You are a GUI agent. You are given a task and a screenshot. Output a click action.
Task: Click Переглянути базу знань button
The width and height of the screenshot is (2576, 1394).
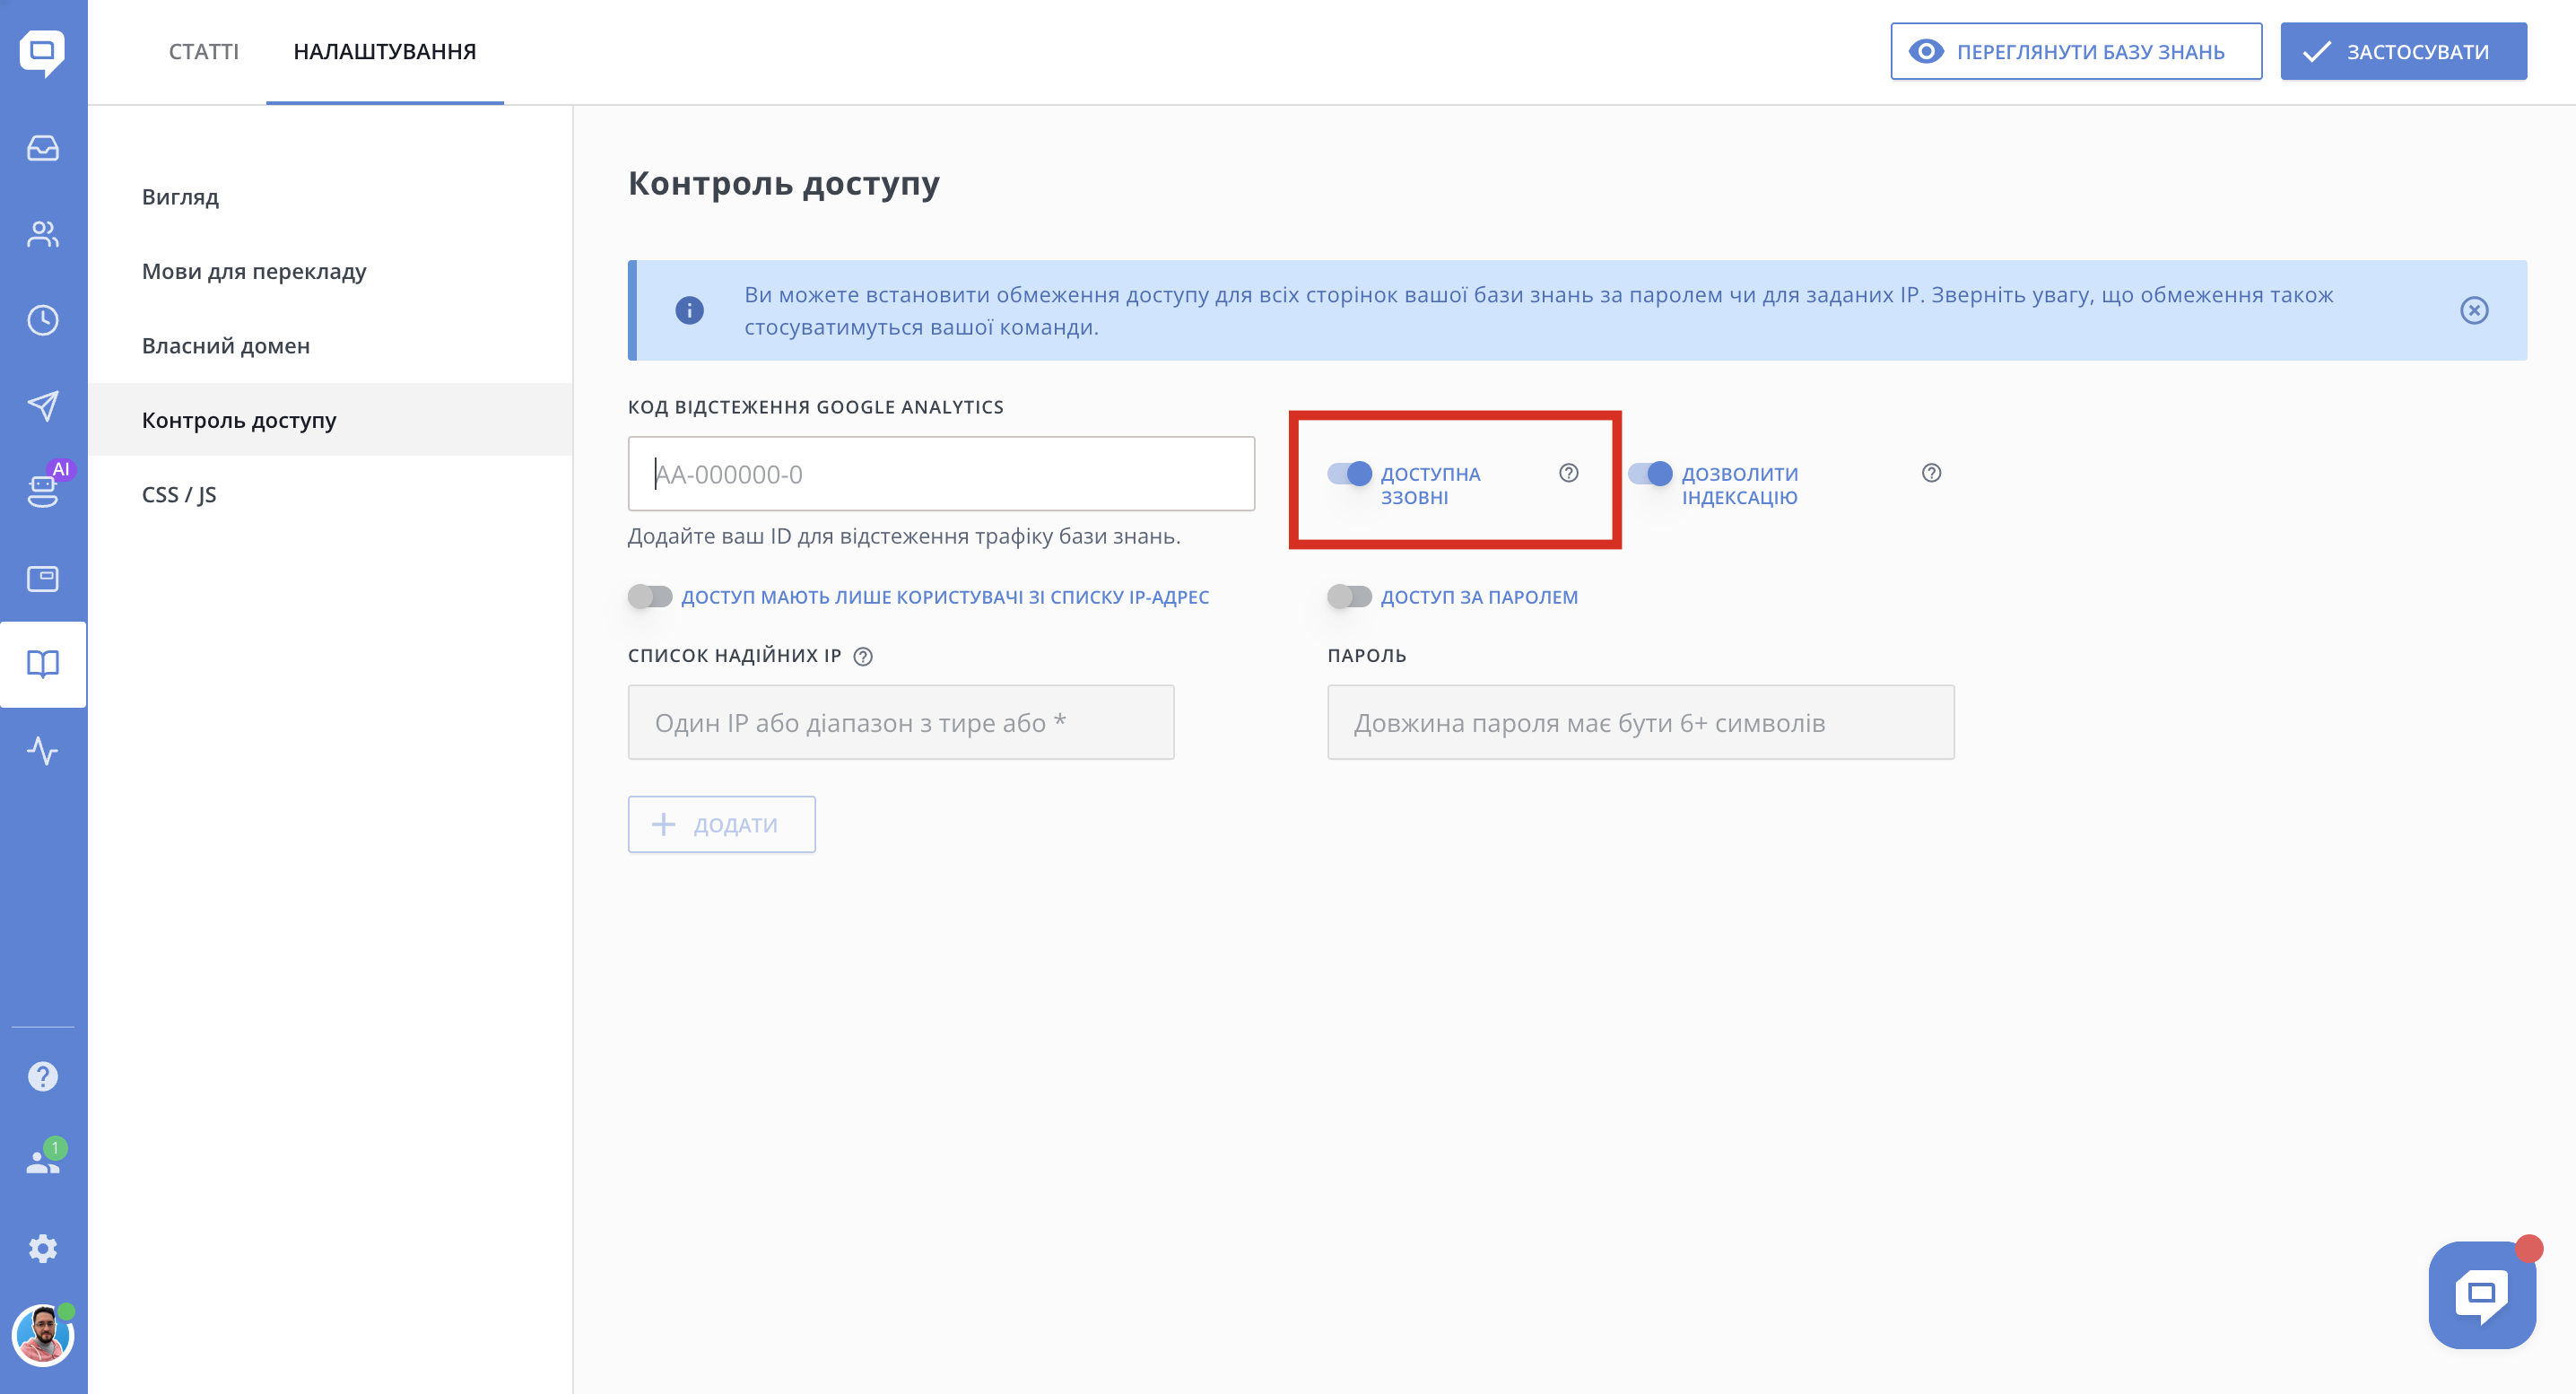tap(2075, 51)
